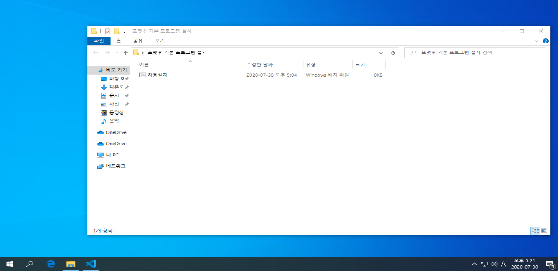Switch to the 홈 ribbon tab
Screen dimensions: 558x271
pos(119,41)
